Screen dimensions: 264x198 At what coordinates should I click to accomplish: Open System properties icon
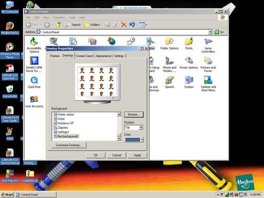pos(189,82)
